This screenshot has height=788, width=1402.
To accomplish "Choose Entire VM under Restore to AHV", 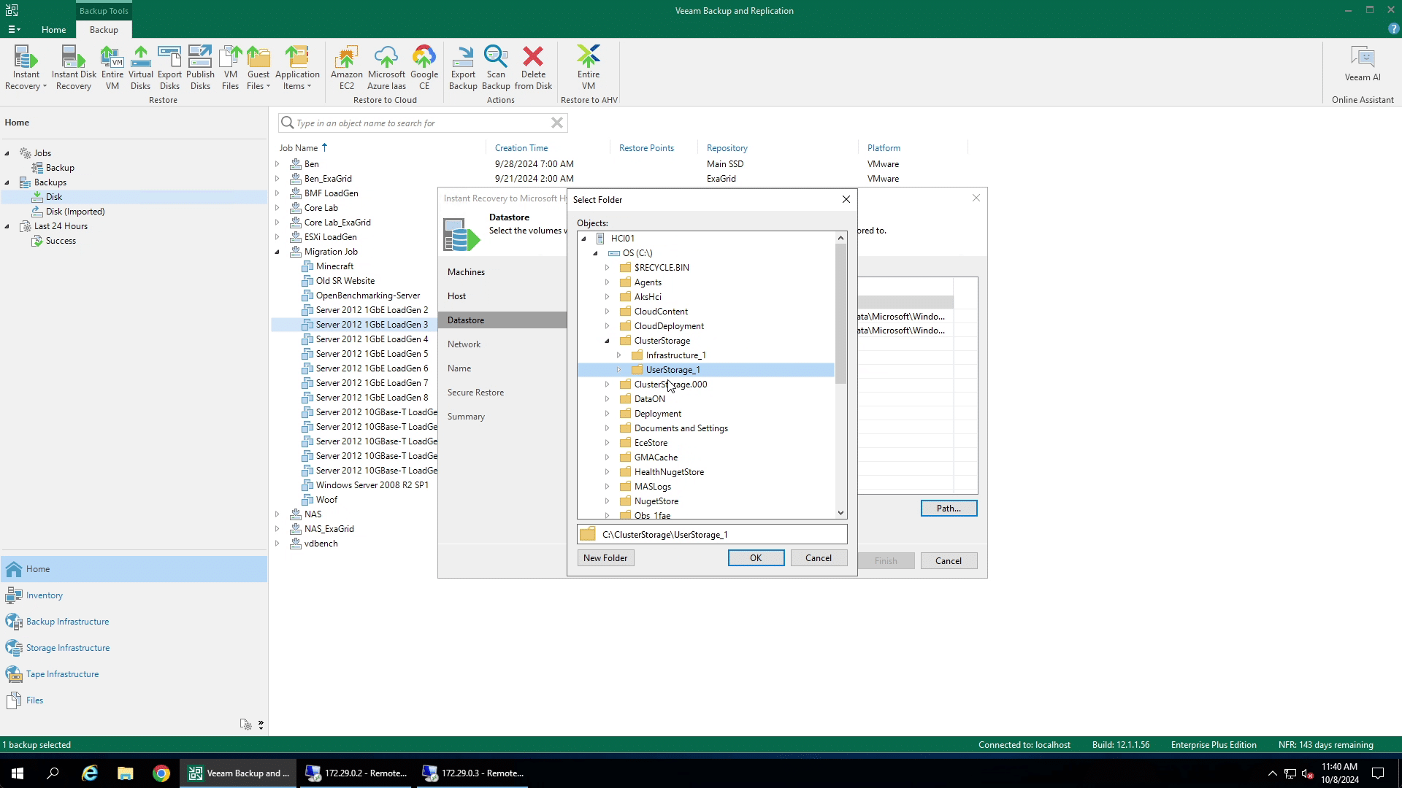I will 589,67.
